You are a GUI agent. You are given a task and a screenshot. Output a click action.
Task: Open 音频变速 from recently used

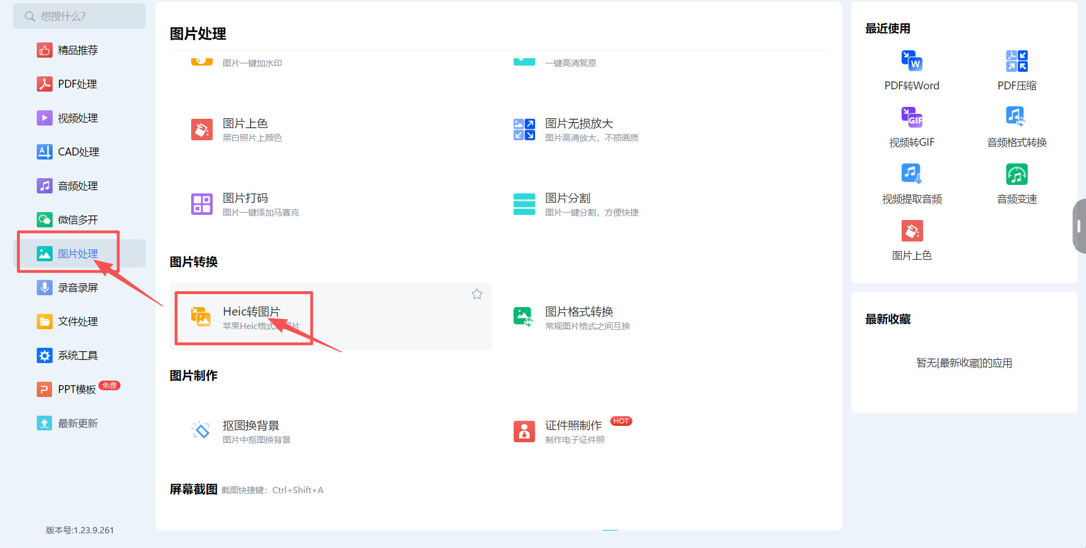[x=1017, y=184]
